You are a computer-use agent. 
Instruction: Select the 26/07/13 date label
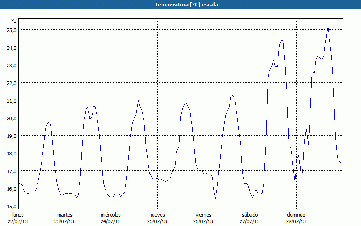pos(204,221)
